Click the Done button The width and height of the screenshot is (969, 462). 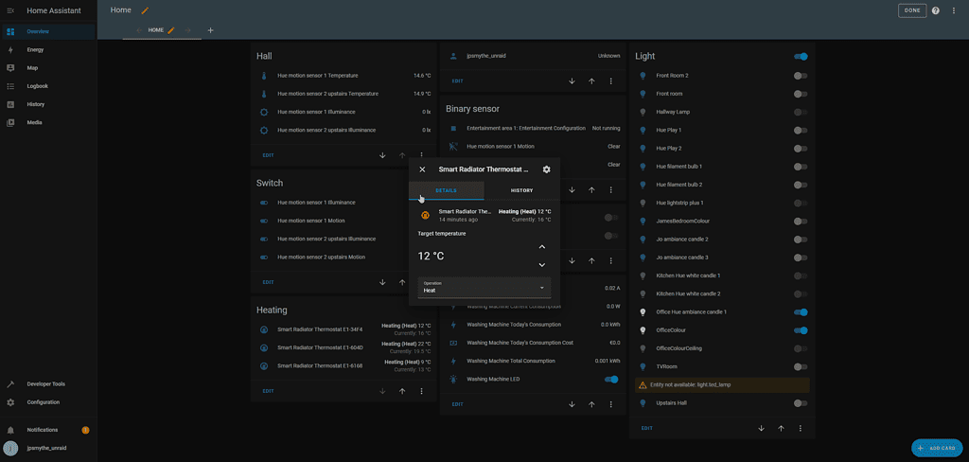point(911,10)
